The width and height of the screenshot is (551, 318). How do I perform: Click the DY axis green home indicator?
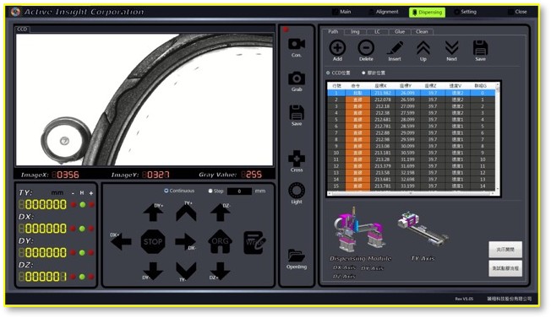[82, 252]
